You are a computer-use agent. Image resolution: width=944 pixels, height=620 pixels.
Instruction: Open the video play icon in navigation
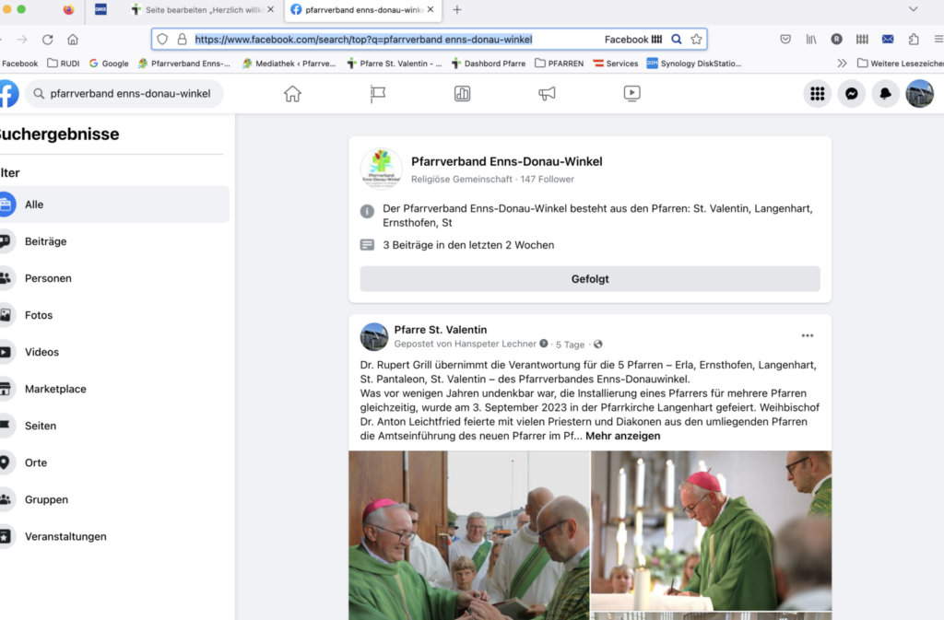click(x=631, y=93)
